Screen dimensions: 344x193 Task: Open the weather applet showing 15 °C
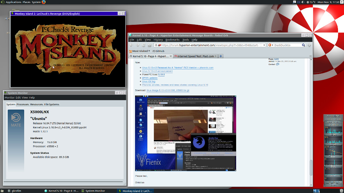click(x=311, y=2)
